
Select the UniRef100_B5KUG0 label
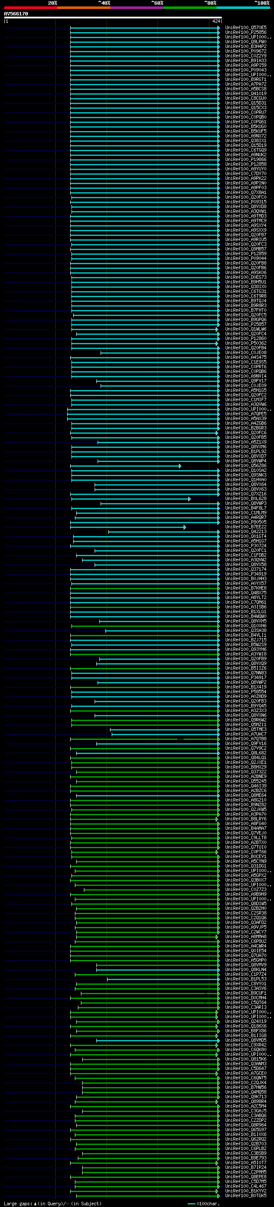tap(246, 126)
